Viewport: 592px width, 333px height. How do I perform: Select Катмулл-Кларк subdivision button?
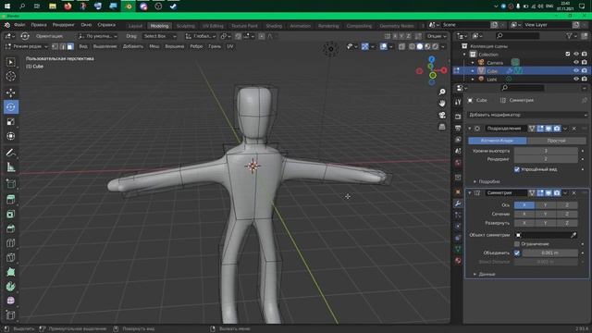tap(498, 141)
